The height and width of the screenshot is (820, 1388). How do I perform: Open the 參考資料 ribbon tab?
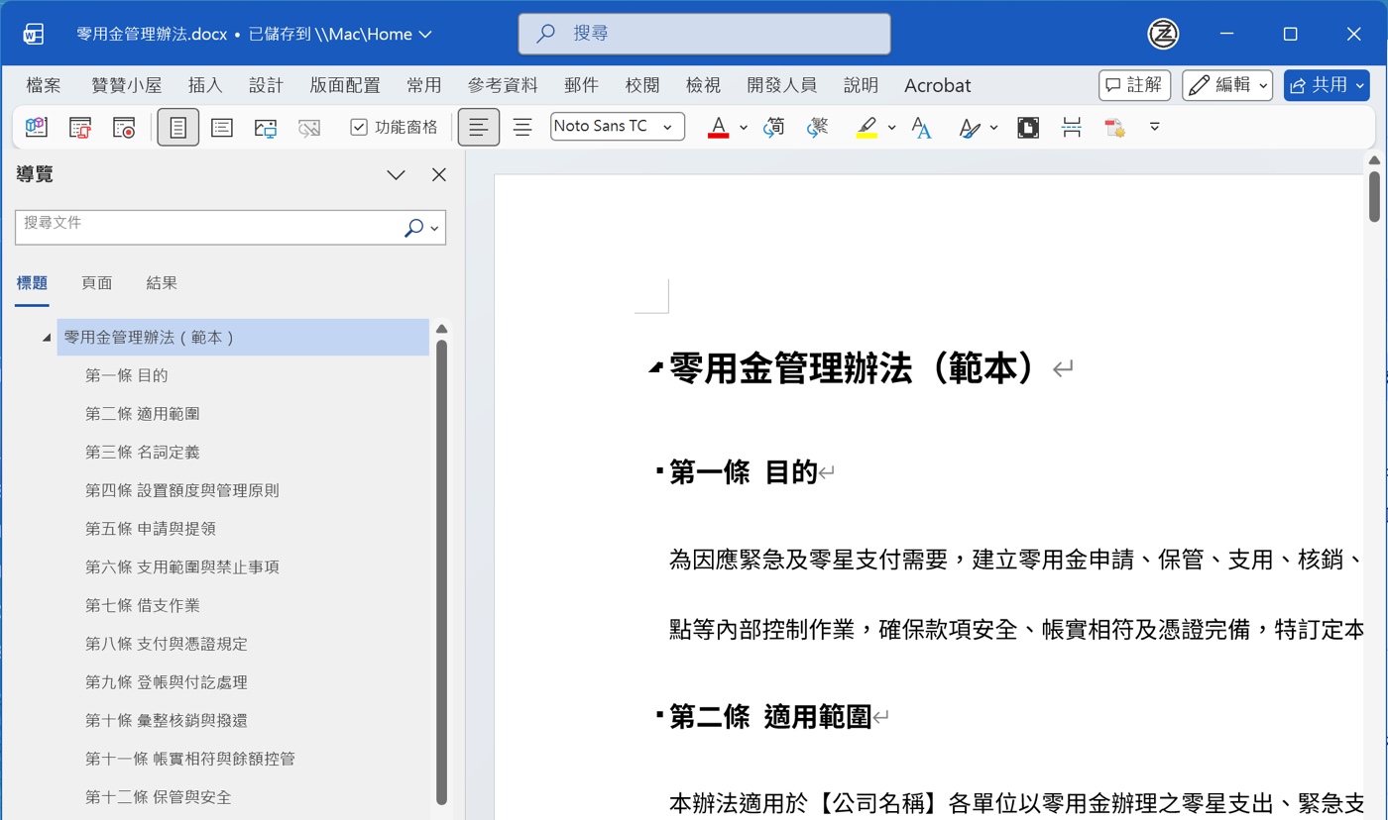[503, 85]
